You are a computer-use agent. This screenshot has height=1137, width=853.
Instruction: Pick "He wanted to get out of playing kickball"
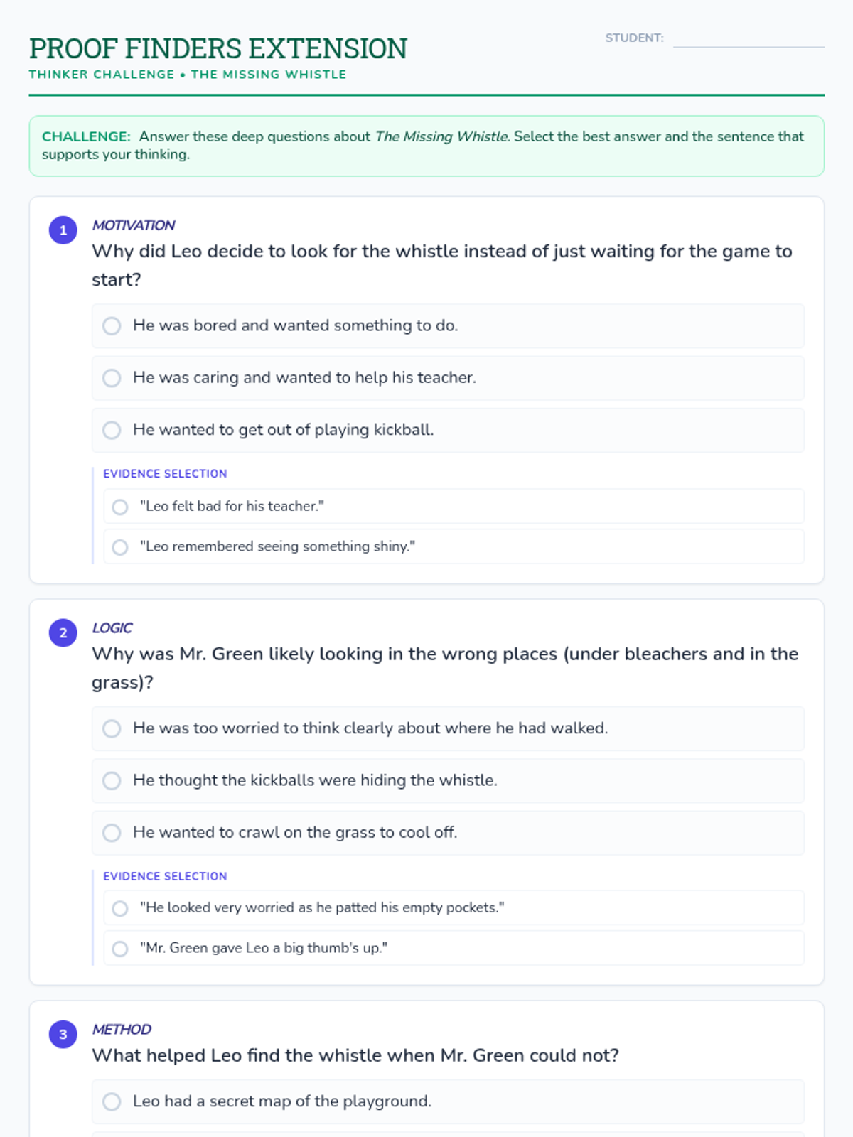[112, 430]
